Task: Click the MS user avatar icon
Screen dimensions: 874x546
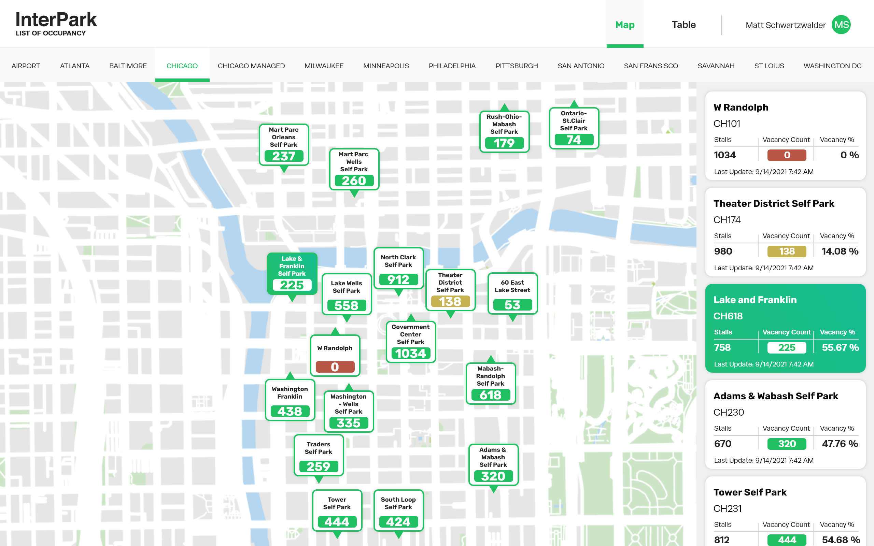Action: coord(841,25)
